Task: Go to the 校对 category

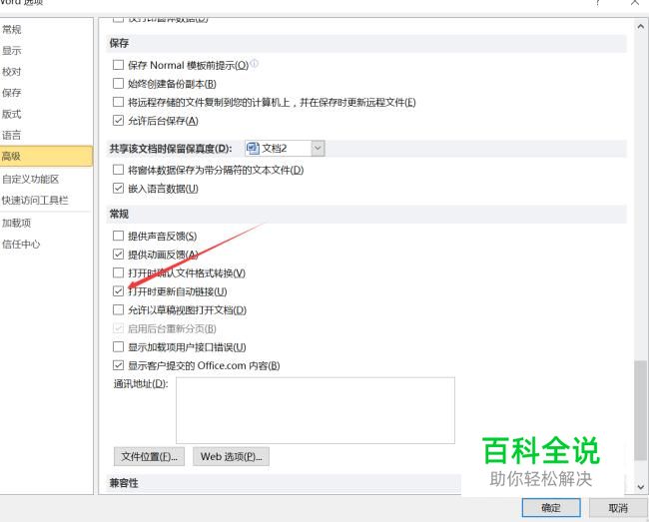Action: pos(12,72)
